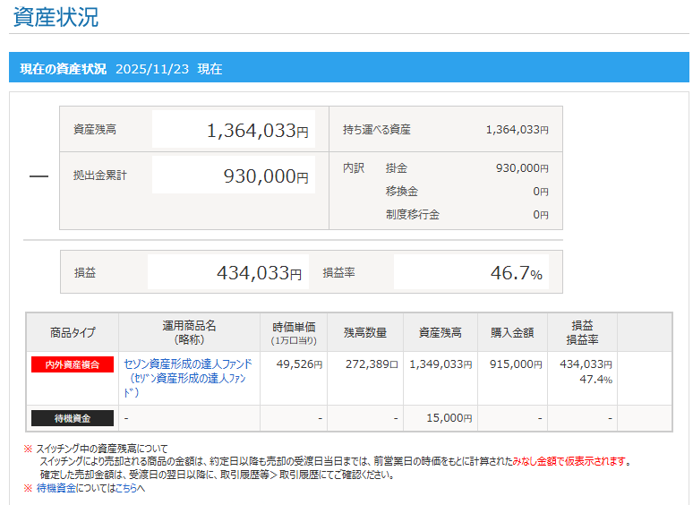Click the 拠出金累計 value 930,000円 box

click(233, 175)
